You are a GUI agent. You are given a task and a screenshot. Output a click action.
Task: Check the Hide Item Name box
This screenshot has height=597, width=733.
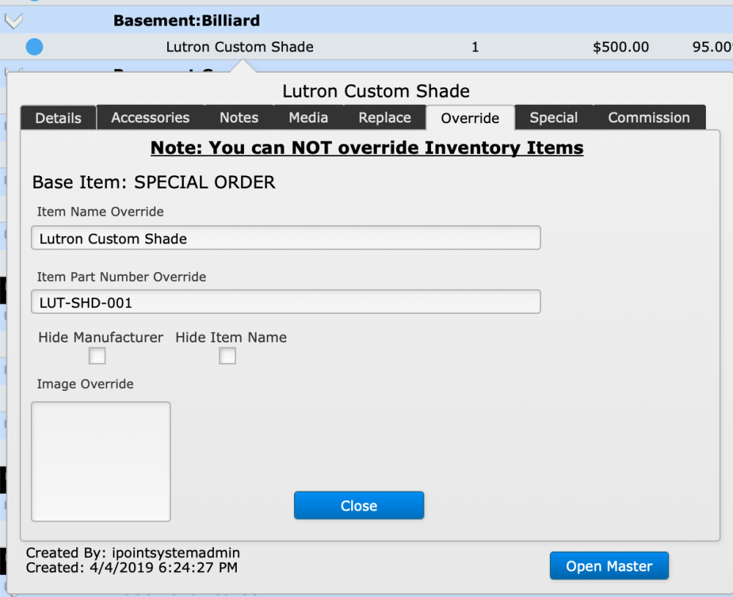click(x=227, y=356)
